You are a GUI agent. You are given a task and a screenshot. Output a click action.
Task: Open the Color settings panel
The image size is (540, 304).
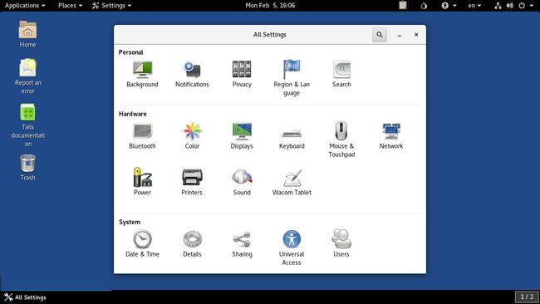point(192,136)
